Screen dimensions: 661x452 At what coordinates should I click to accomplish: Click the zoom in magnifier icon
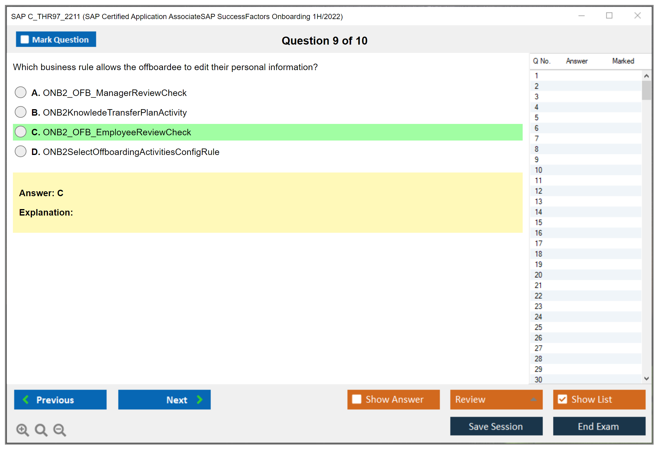(x=22, y=430)
